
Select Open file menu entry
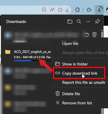(x=70, y=44)
